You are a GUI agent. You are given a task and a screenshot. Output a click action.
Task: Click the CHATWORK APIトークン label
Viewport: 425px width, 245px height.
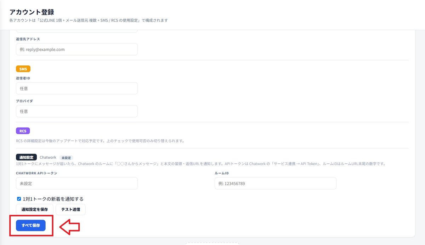click(36, 173)
